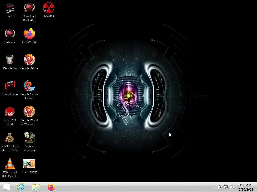Open the Action Center flag icon
The width and height of the screenshot is (257, 192).
[x=220, y=187]
